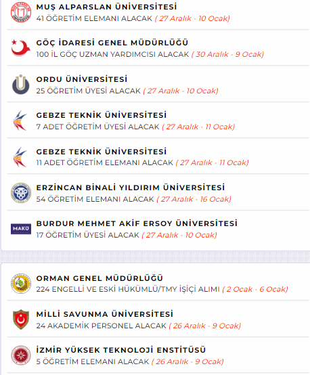This screenshot has height=375, width=310.
Task: Click the Gebze Teknik logo beside 11 adet listing
Action: point(20,157)
